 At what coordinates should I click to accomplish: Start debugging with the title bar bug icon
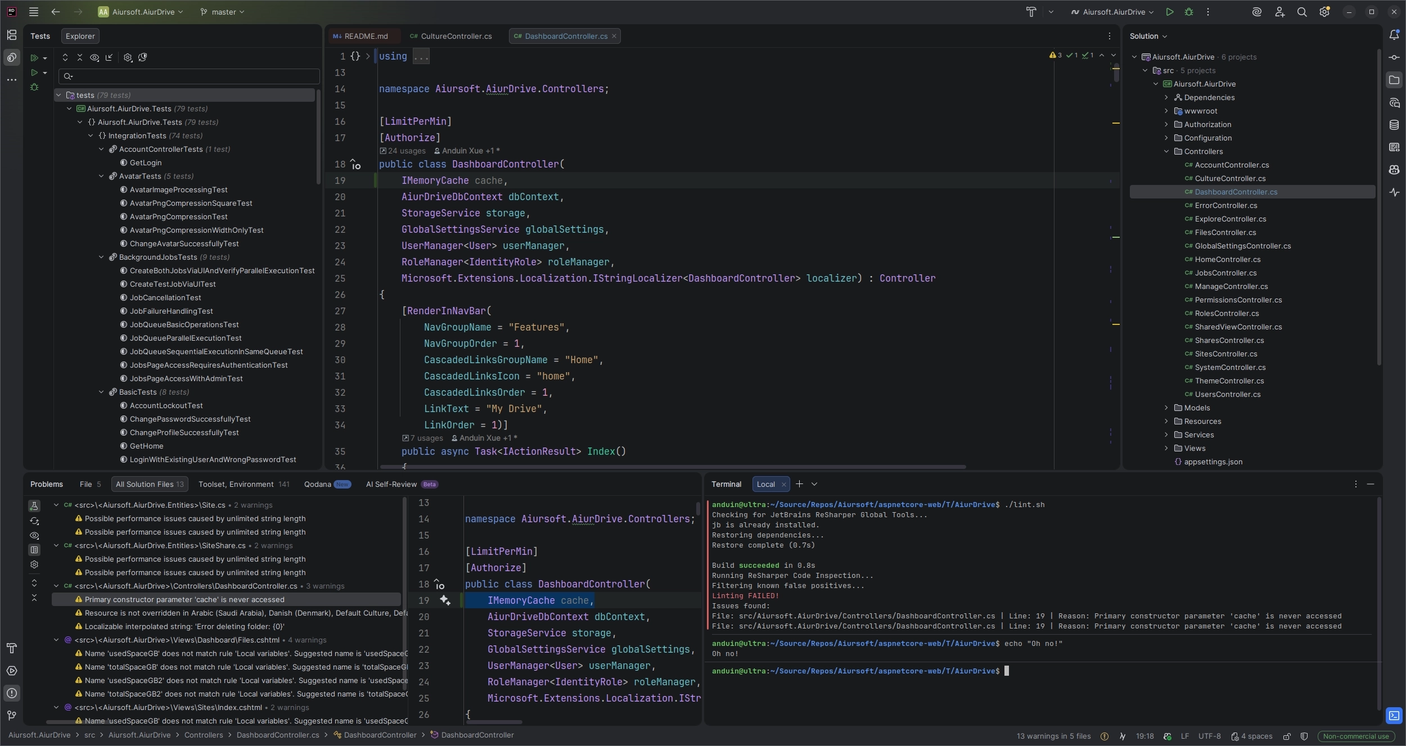point(1189,12)
